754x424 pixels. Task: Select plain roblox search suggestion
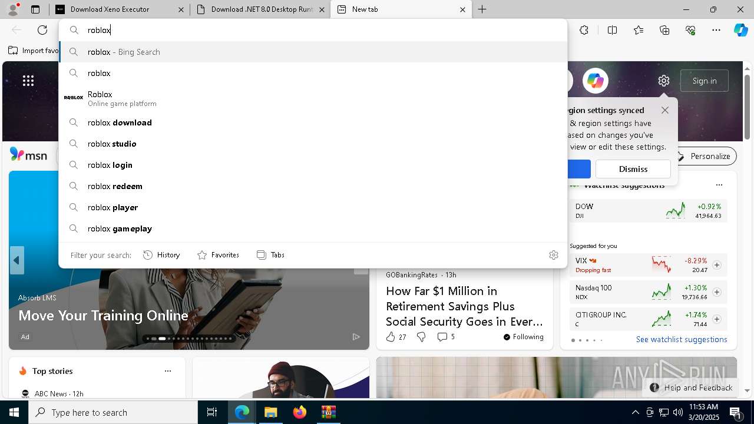click(313, 73)
